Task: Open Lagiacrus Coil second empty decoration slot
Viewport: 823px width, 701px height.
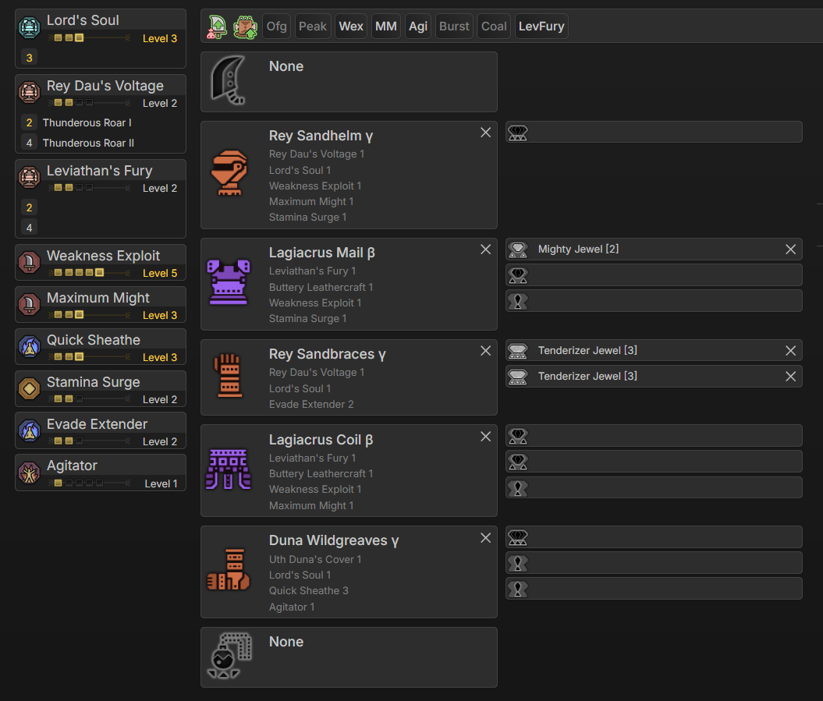Action: (654, 462)
